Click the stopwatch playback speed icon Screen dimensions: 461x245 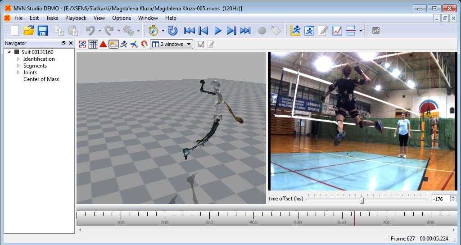point(154,30)
